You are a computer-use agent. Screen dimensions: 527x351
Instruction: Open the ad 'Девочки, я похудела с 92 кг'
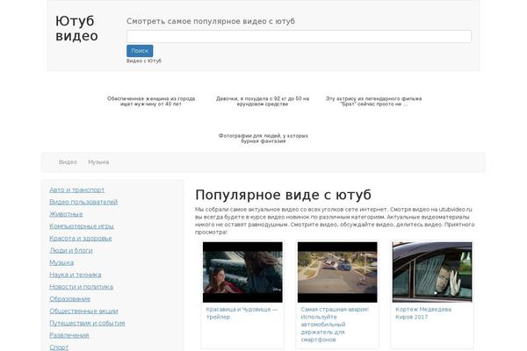click(x=263, y=101)
